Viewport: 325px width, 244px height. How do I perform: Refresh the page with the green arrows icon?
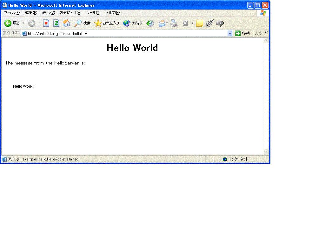coord(56,23)
